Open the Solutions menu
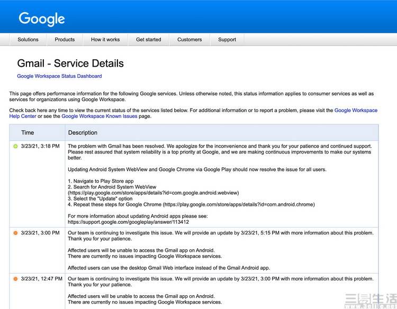Screen dimensions: 397x309 click(x=28, y=40)
